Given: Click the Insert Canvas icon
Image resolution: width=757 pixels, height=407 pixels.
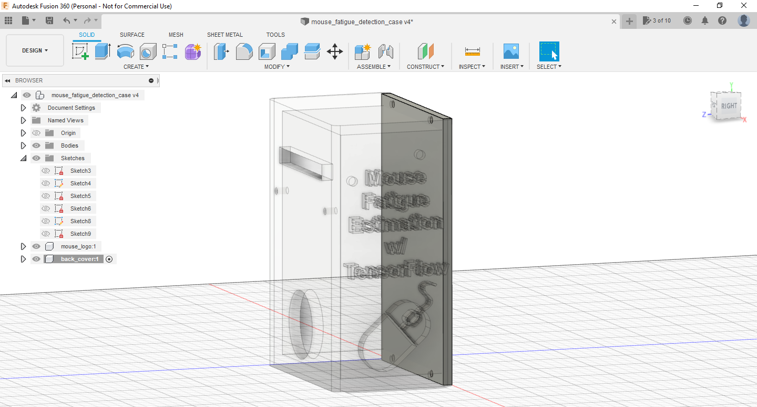Looking at the screenshot, I should (x=510, y=51).
